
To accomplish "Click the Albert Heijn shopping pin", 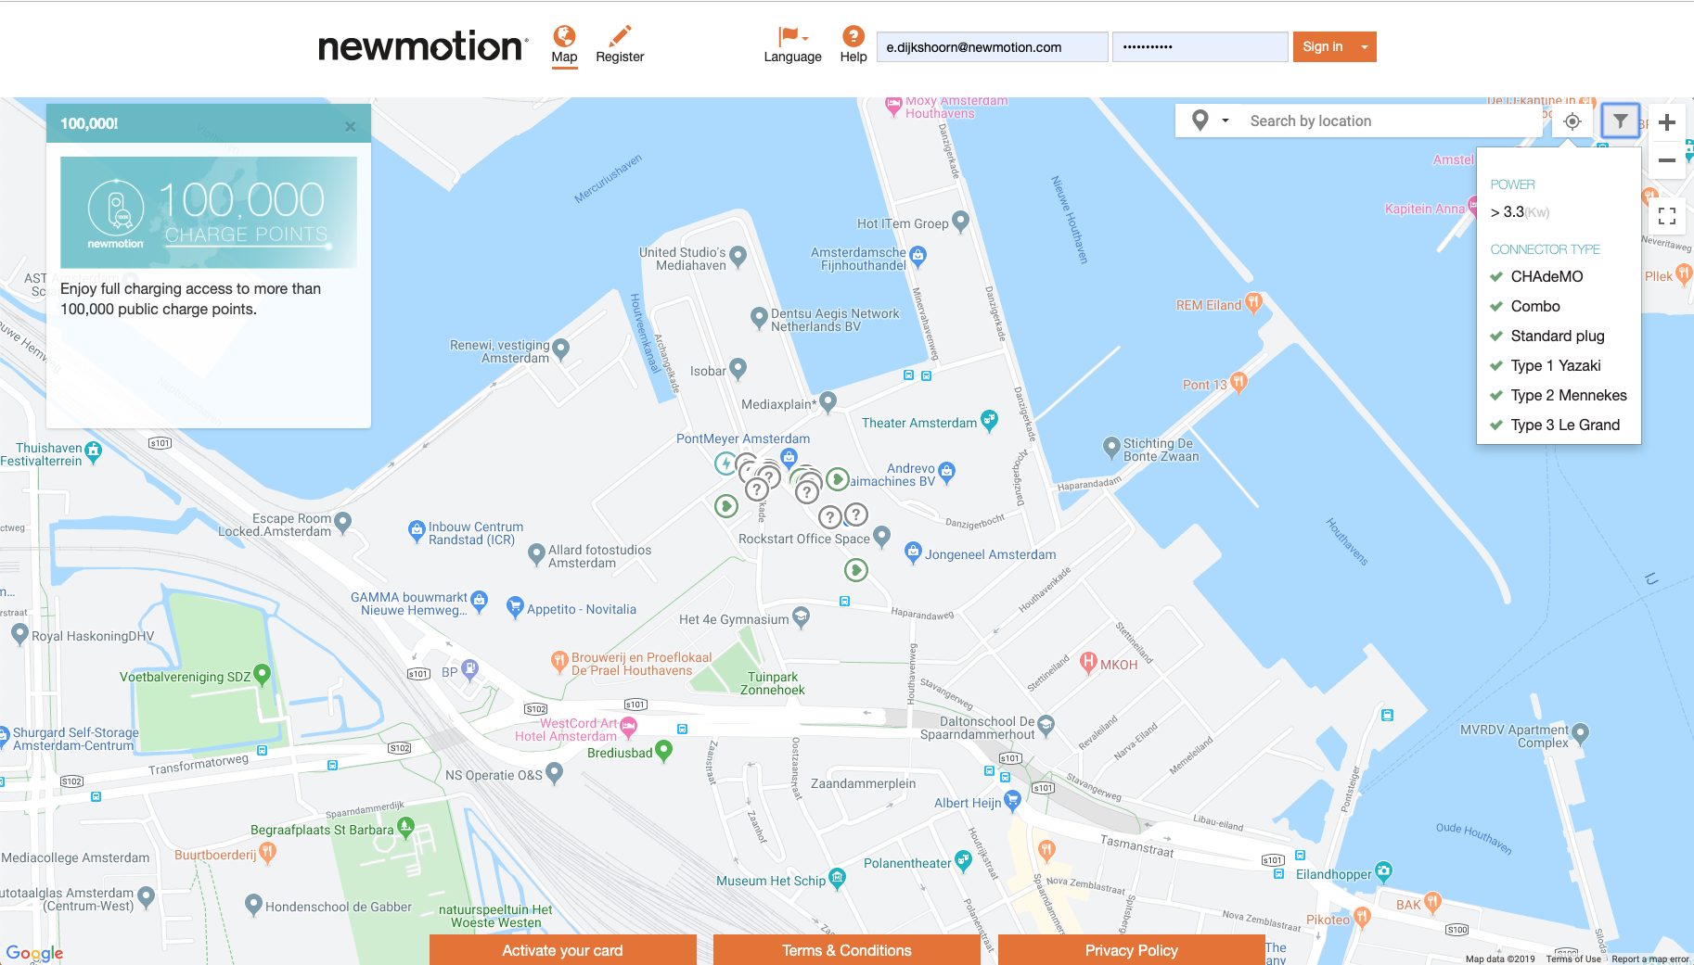I will tap(1012, 801).
